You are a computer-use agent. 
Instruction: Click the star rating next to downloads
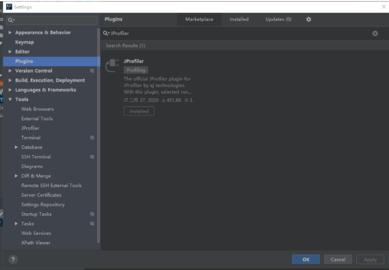(189, 100)
